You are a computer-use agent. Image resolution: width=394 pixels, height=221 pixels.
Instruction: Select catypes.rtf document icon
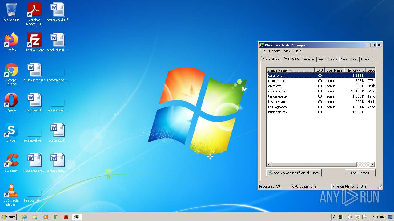34,103
